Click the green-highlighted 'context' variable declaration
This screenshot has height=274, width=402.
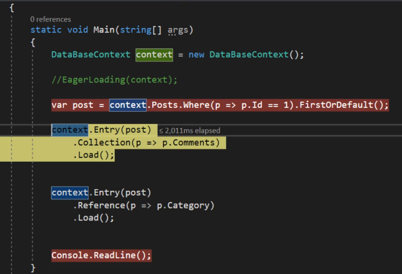154,54
